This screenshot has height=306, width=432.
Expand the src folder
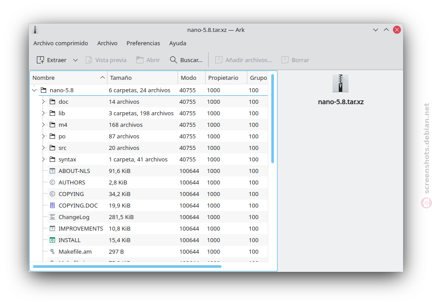pyautogui.click(x=43, y=148)
